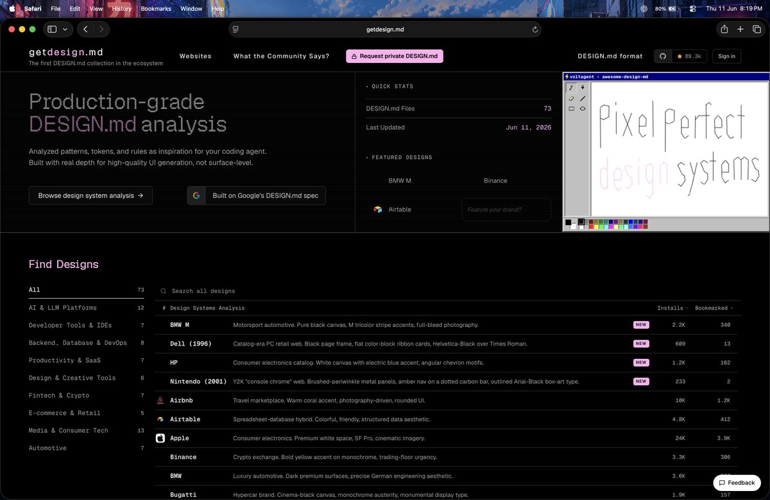The width and height of the screenshot is (770, 500).
Task: Filter by AI & LLM Platforms
Action: [86, 308]
